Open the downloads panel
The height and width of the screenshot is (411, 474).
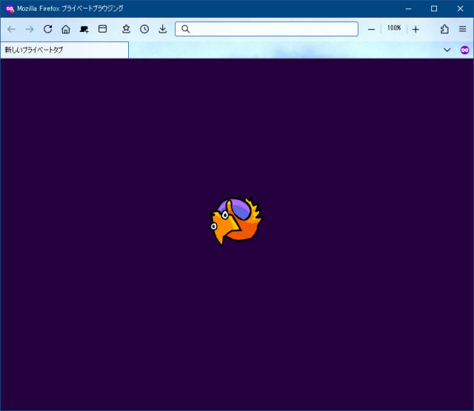point(163,29)
